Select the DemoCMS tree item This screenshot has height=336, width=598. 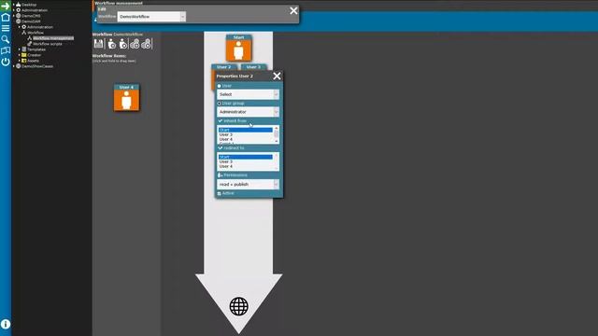[31, 16]
